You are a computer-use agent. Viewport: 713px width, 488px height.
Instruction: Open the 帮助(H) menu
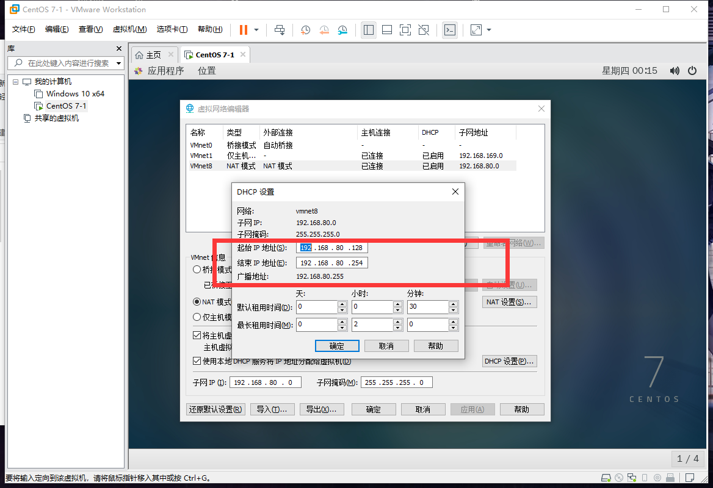(210, 29)
